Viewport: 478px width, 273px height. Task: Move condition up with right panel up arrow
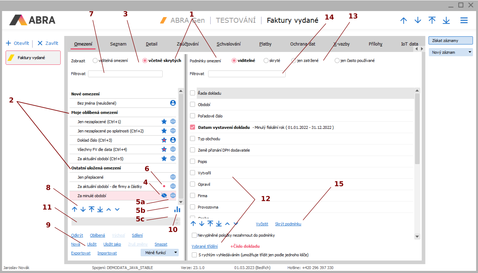(x=193, y=224)
